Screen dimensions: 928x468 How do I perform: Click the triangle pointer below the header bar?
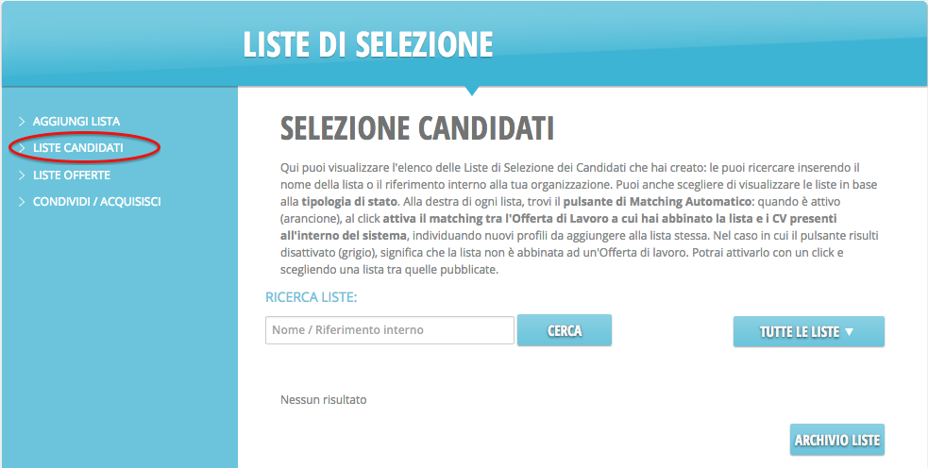(x=472, y=91)
